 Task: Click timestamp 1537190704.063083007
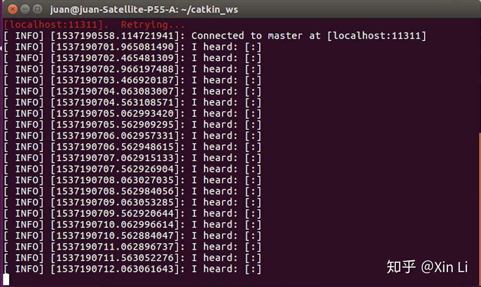click(115, 92)
